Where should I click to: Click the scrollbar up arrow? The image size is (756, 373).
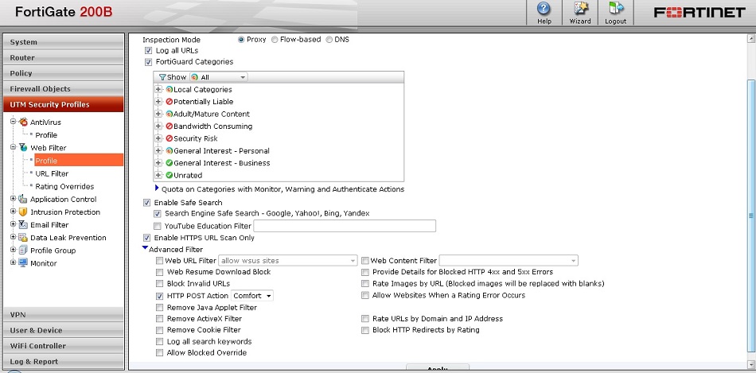[751, 38]
